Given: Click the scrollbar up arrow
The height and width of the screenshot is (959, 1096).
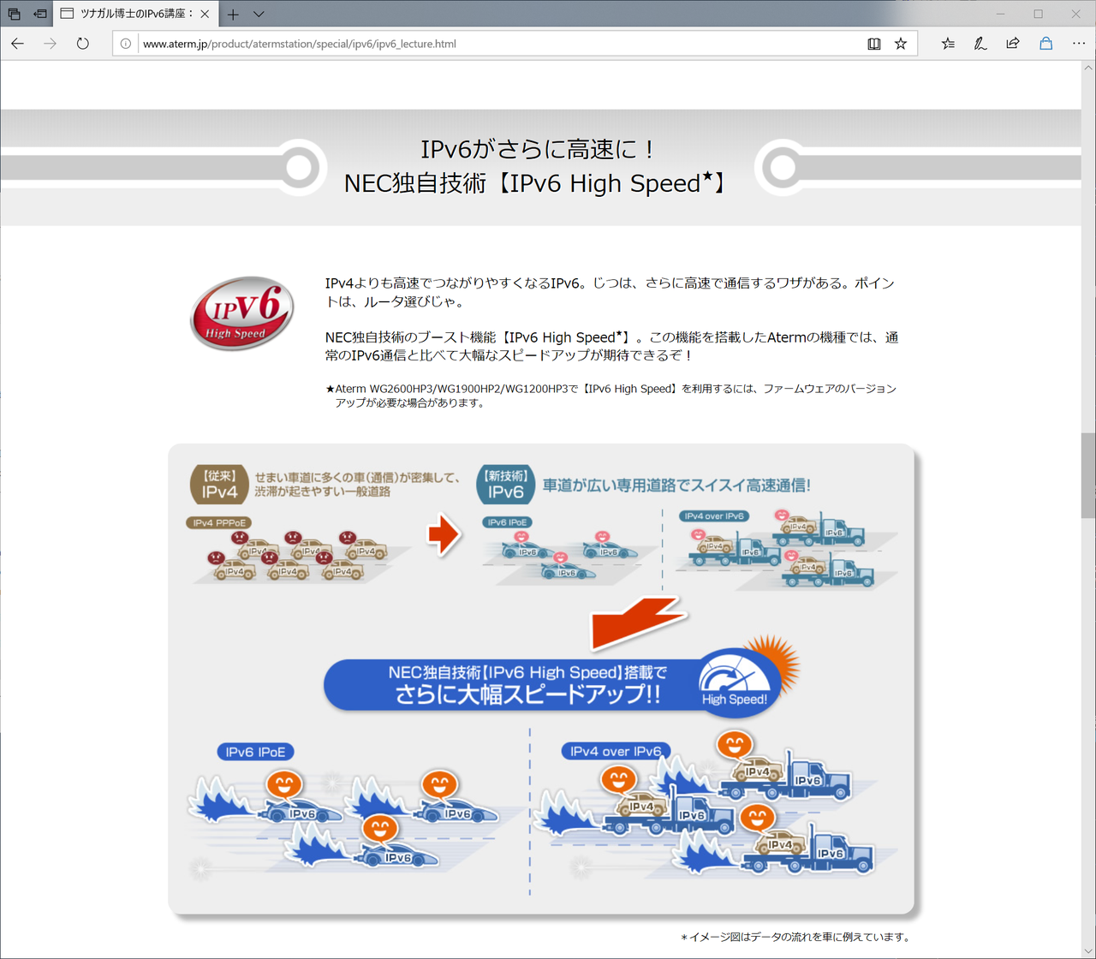Looking at the screenshot, I should (1088, 68).
